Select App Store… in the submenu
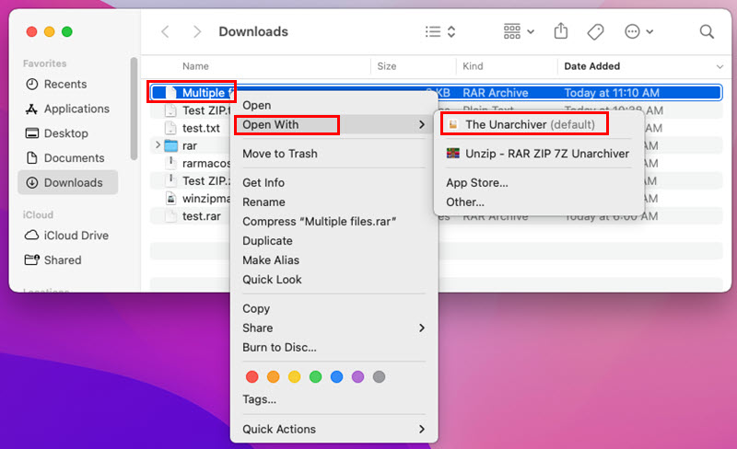737x449 pixels. [477, 183]
